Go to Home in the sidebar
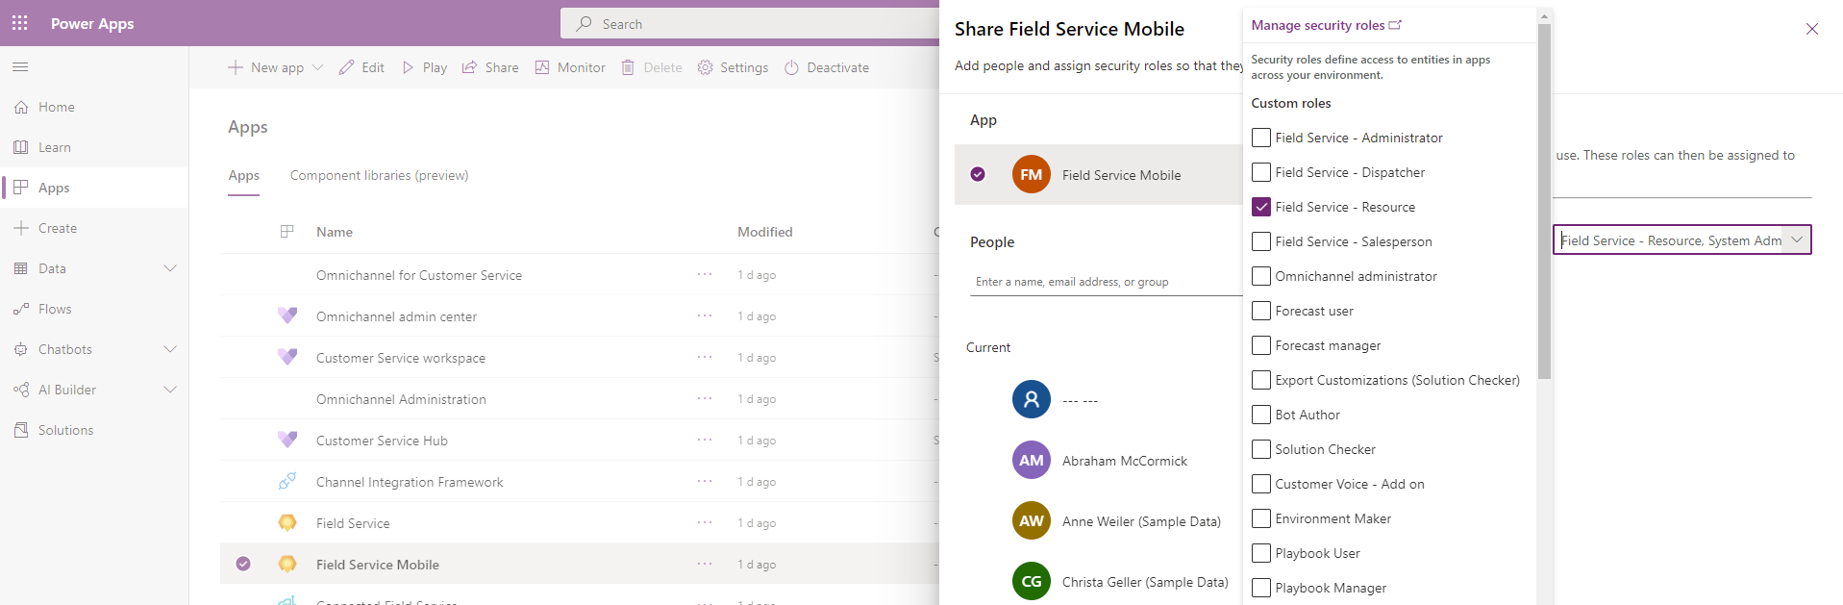 coord(56,107)
